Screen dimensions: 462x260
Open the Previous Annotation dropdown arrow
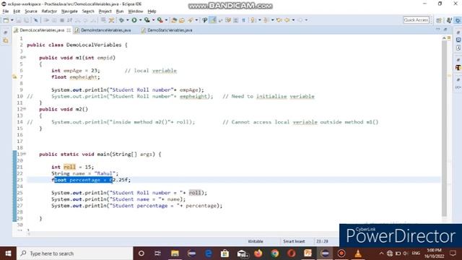pyautogui.click(x=273, y=20)
